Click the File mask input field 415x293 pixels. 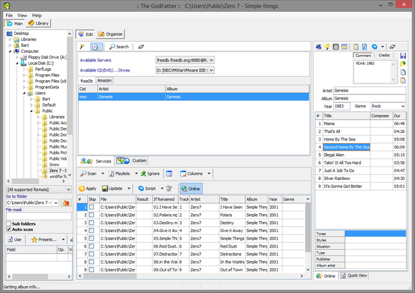point(39,216)
